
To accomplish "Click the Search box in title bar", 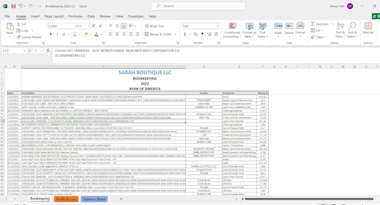I will click(198, 6).
